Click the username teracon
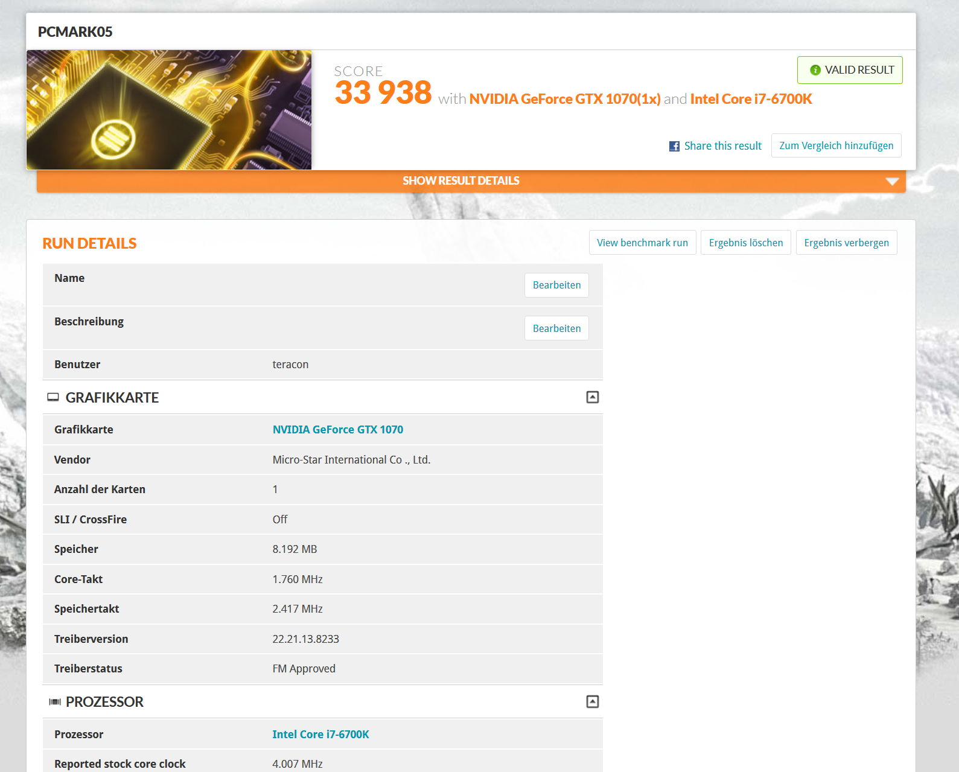Screen dimensions: 959x772 point(290,365)
